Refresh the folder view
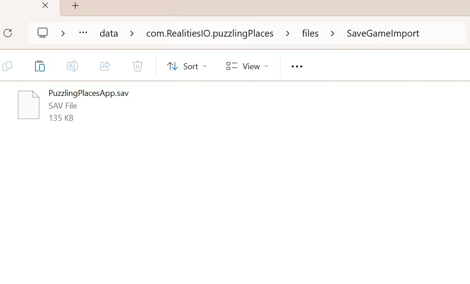 click(x=8, y=33)
